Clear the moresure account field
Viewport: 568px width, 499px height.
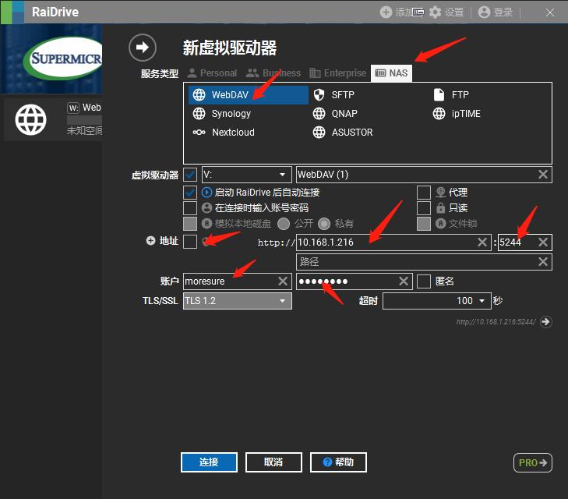283,281
